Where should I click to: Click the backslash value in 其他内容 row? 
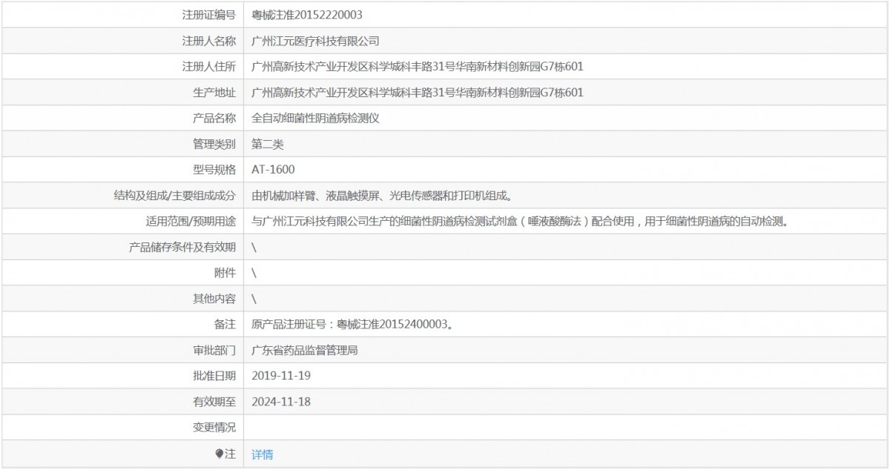click(254, 299)
